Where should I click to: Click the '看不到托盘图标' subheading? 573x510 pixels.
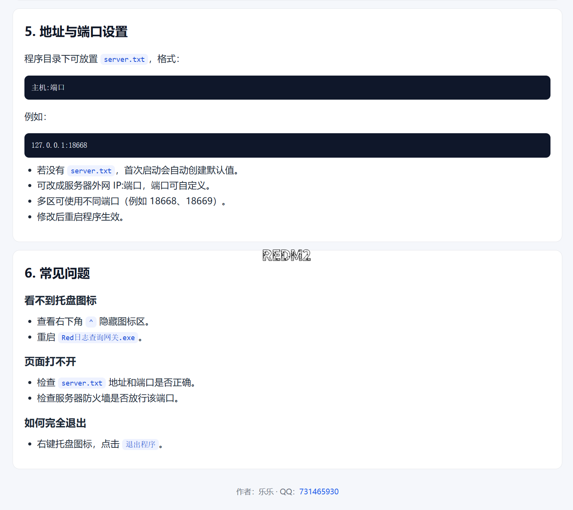[60, 301]
